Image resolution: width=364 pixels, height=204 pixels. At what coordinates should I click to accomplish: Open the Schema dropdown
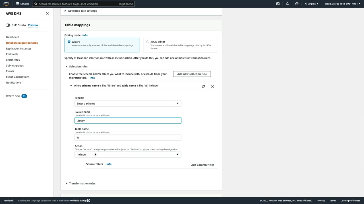coord(128,103)
